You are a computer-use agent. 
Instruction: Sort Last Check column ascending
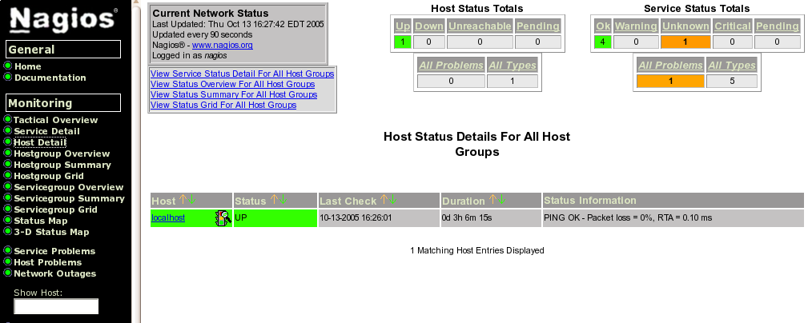[x=384, y=200]
